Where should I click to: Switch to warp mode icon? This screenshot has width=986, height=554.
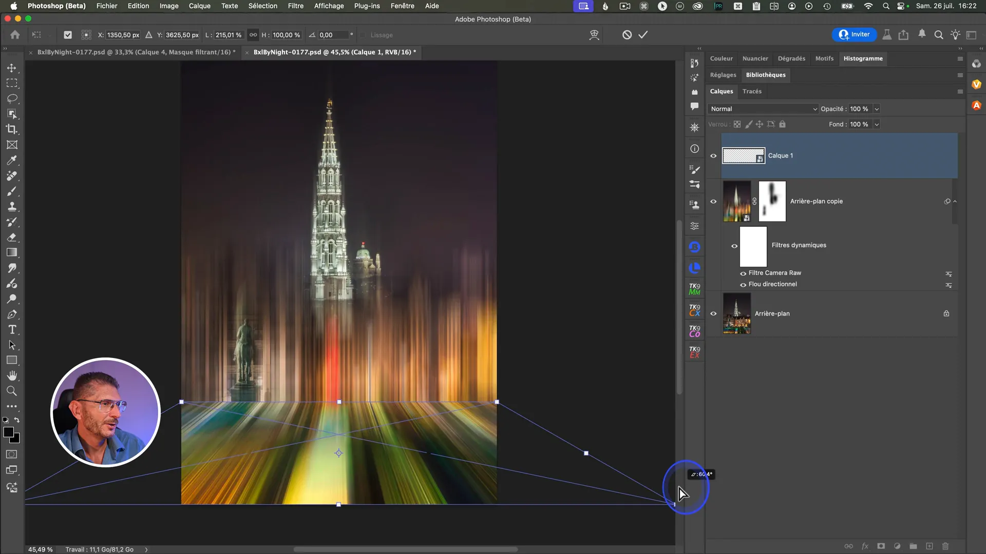point(594,35)
